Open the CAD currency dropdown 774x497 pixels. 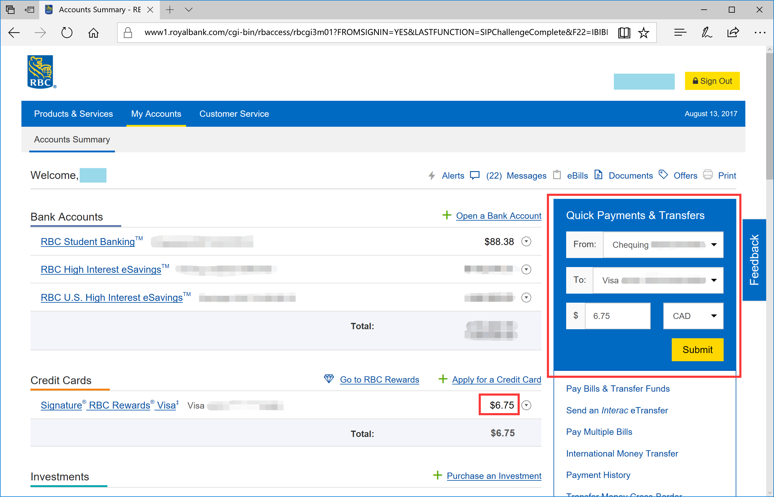click(693, 316)
